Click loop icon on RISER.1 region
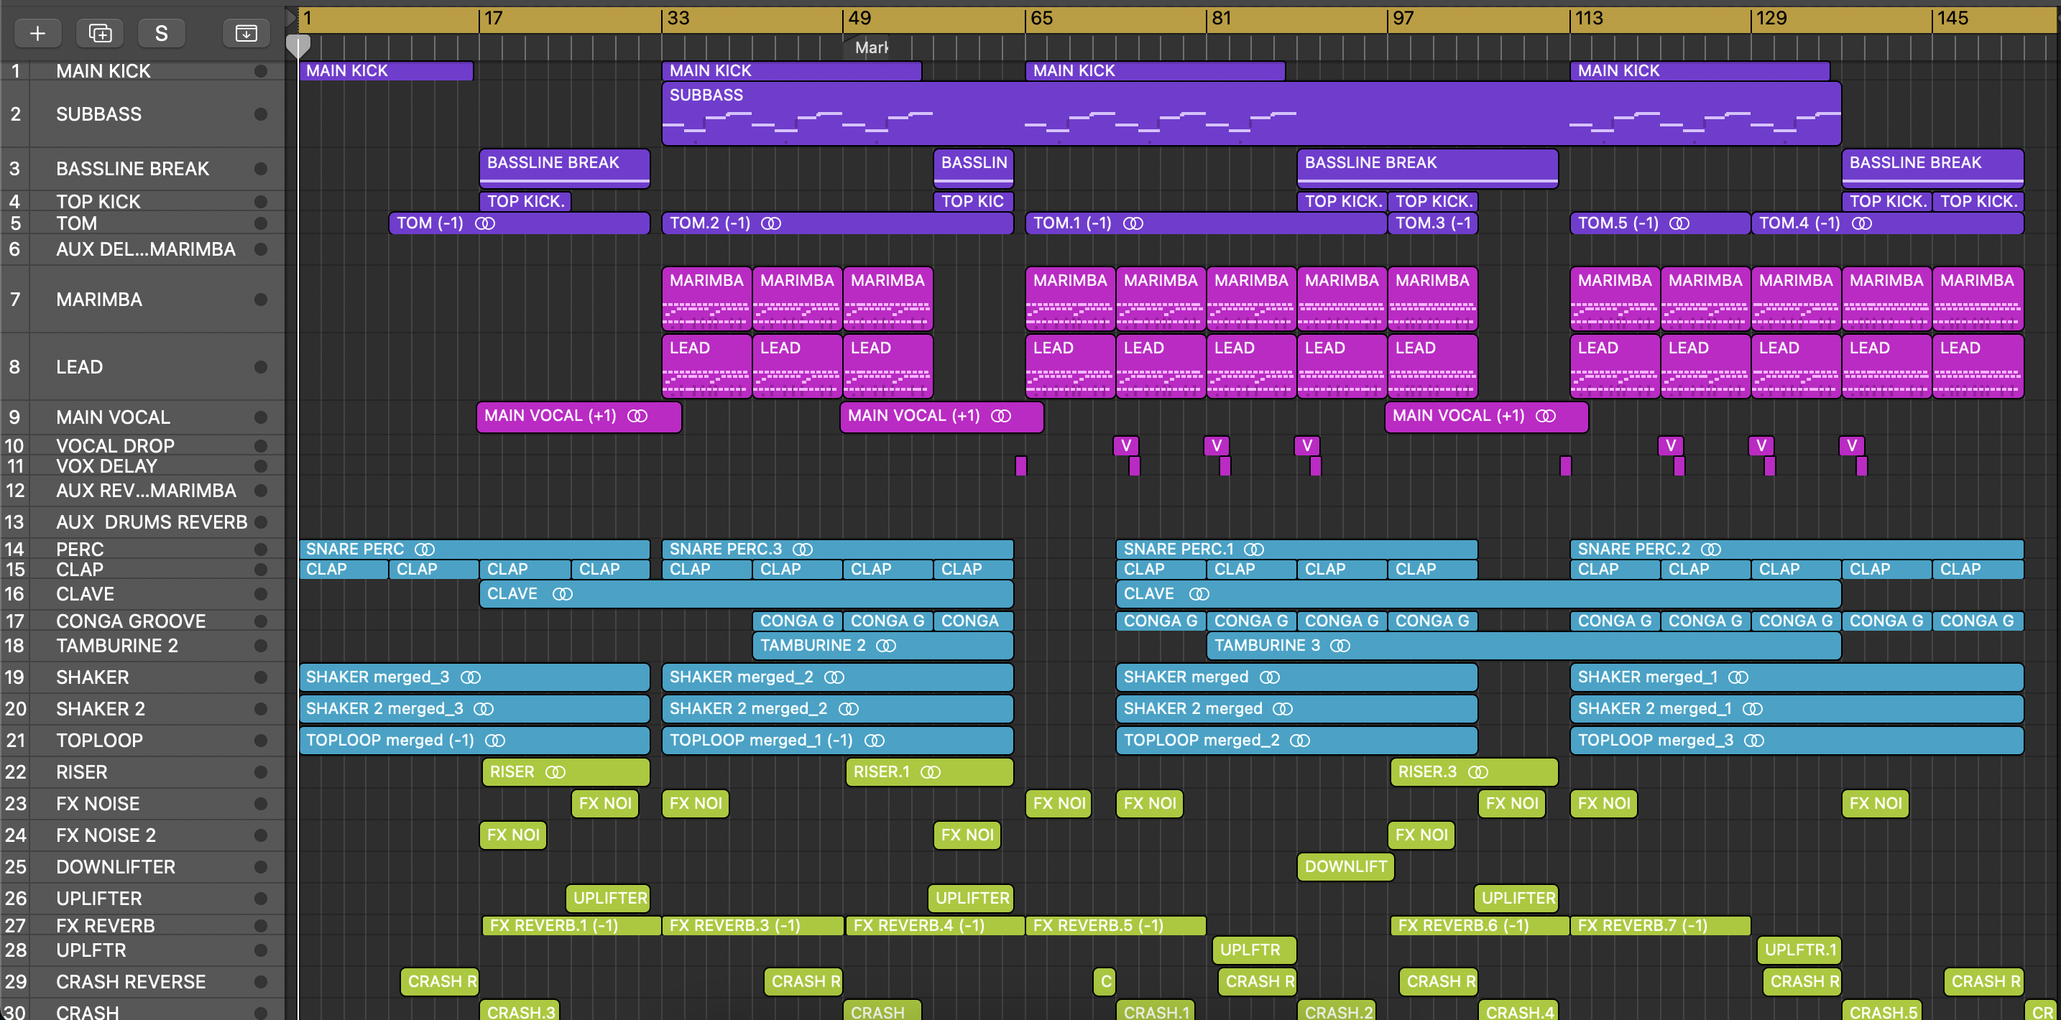 (x=930, y=772)
